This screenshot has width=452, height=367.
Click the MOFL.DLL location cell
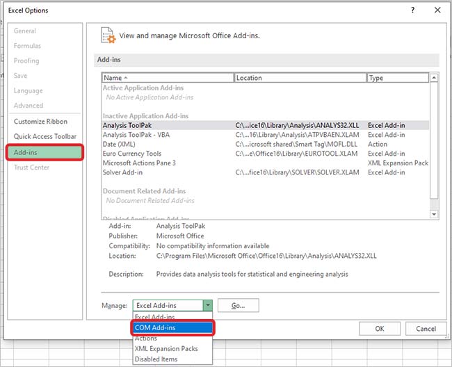click(x=296, y=145)
